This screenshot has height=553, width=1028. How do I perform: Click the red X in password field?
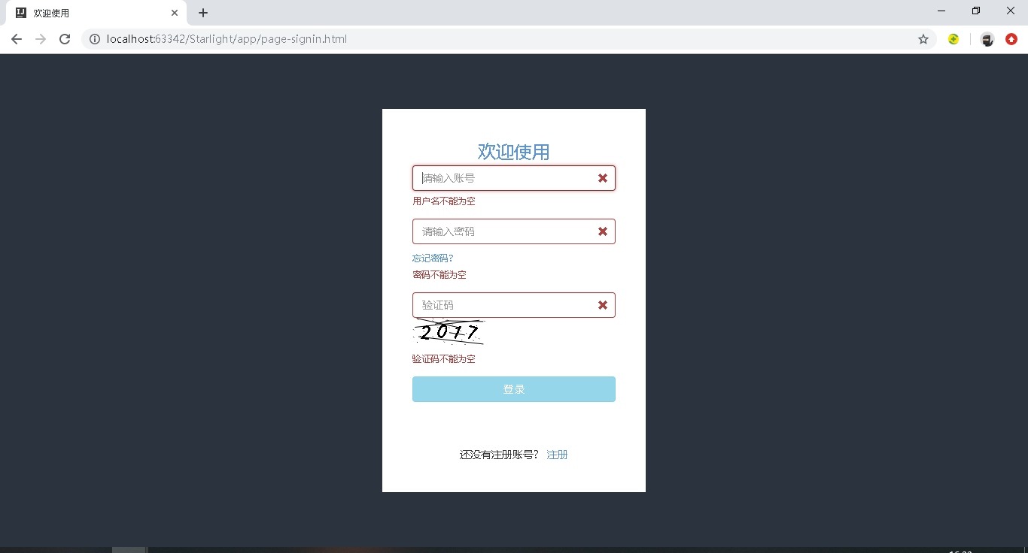tap(603, 231)
